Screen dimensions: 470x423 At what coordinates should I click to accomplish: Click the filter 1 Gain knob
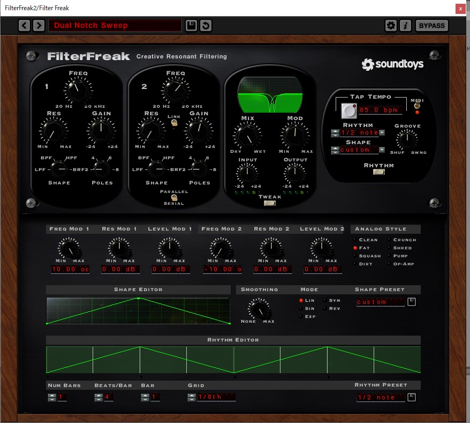(x=101, y=131)
